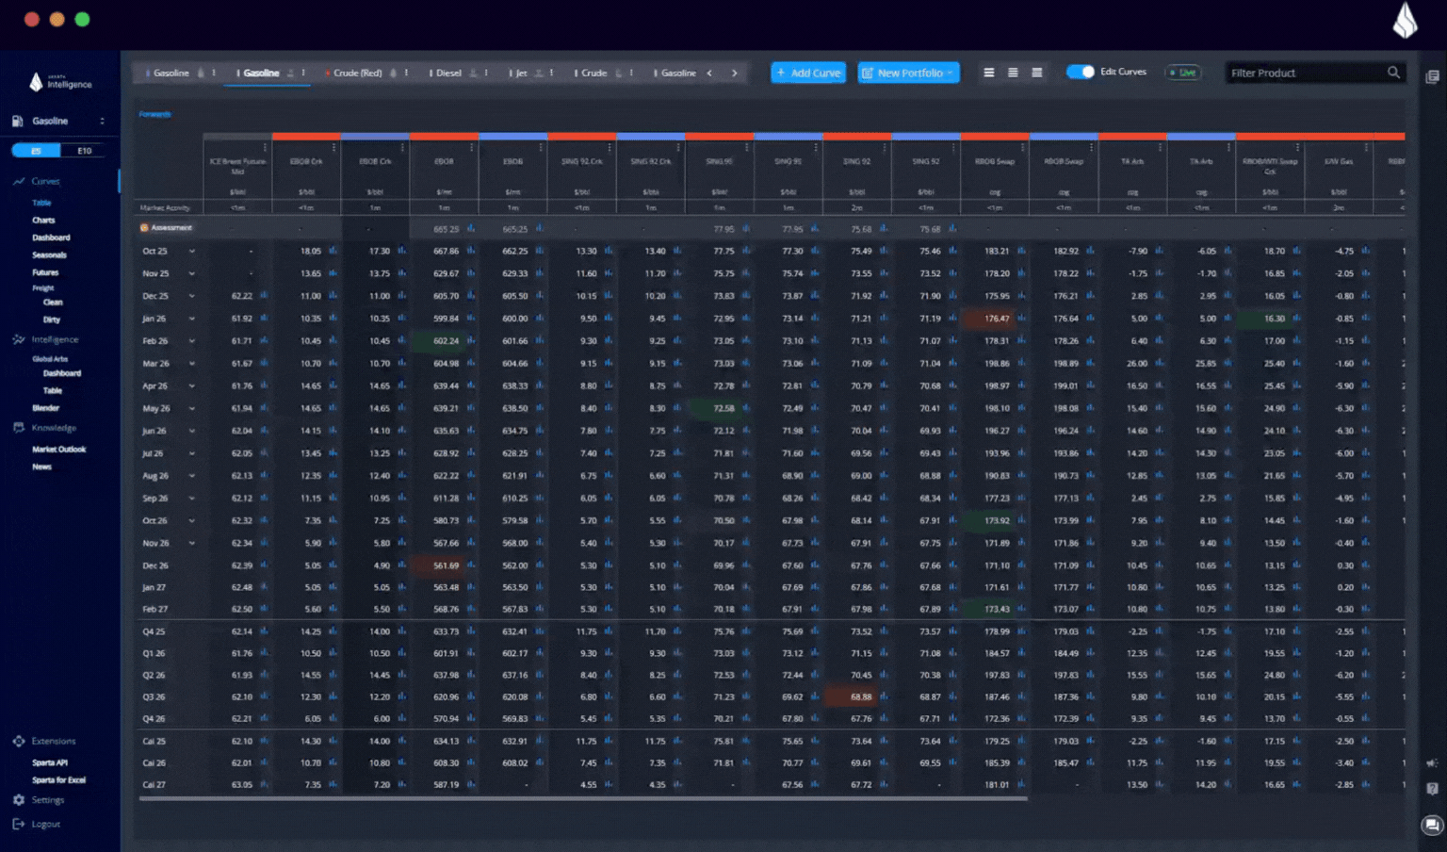The image size is (1447, 852).
Task: Click the Add Curve button
Action: [807, 73]
